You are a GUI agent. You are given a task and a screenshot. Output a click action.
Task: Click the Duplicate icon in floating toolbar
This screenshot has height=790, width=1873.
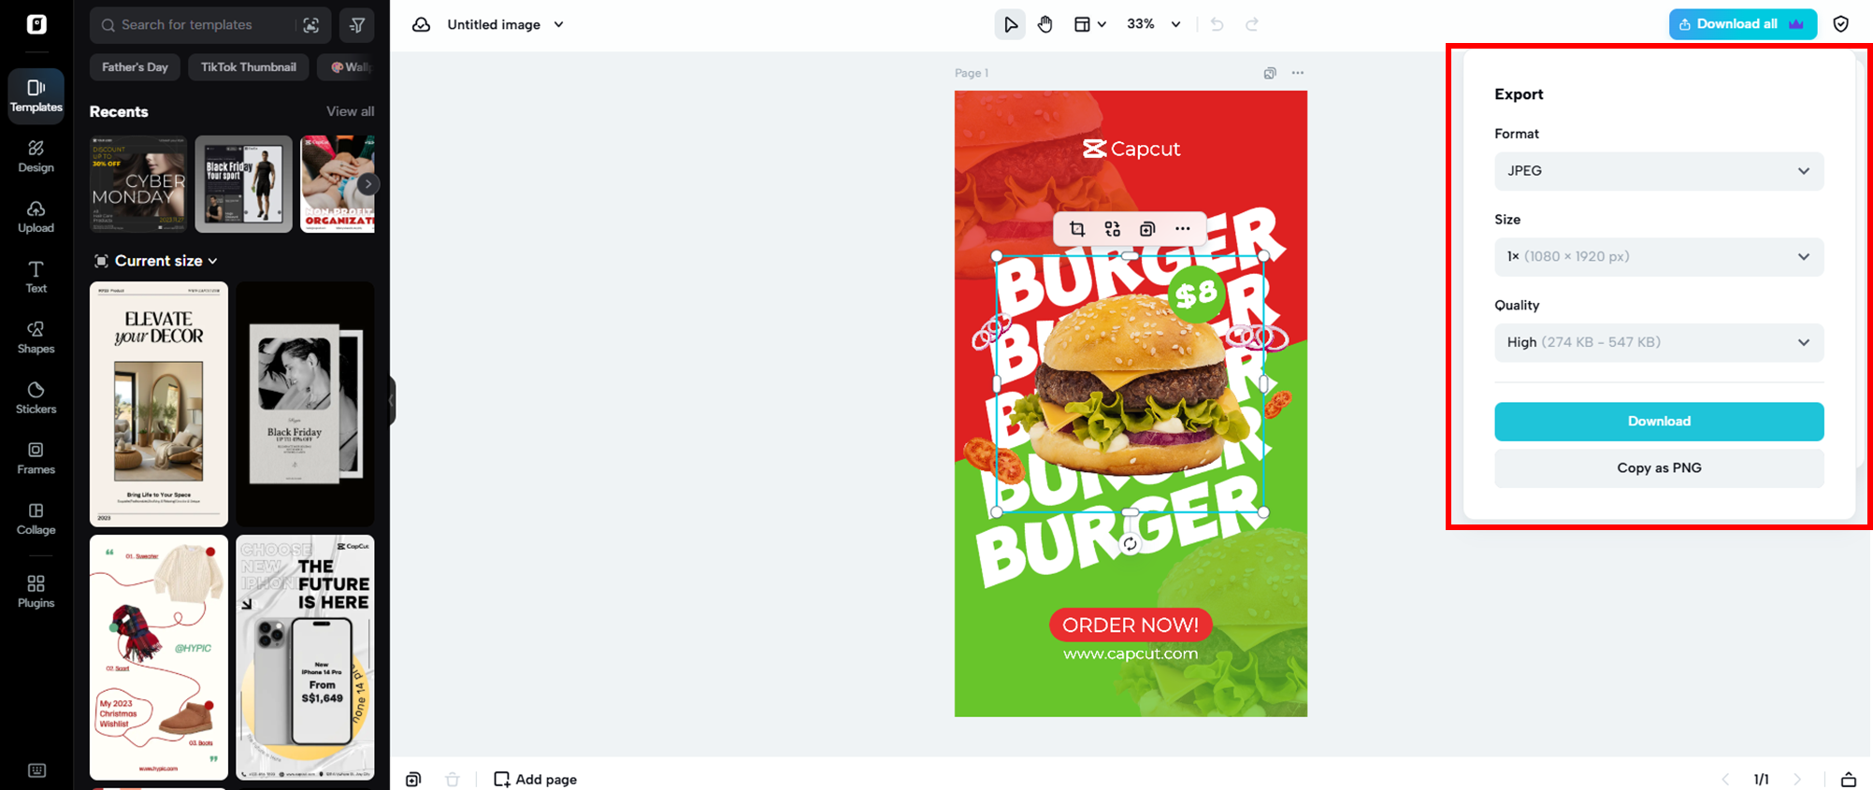tap(1147, 229)
